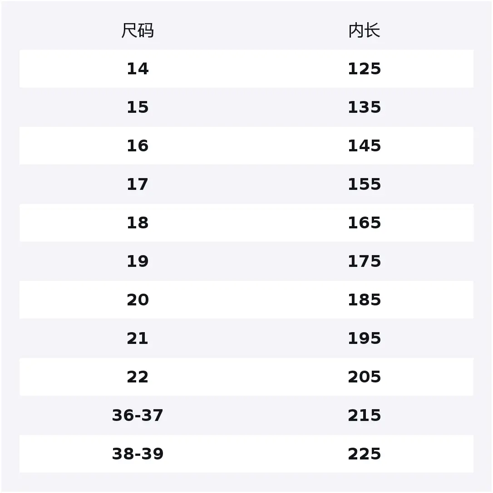Select size 18 row label
The height and width of the screenshot is (493, 493).
(138, 223)
